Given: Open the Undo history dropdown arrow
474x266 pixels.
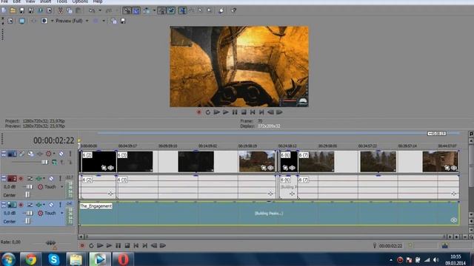Looking at the screenshot, I should [100, 10].
